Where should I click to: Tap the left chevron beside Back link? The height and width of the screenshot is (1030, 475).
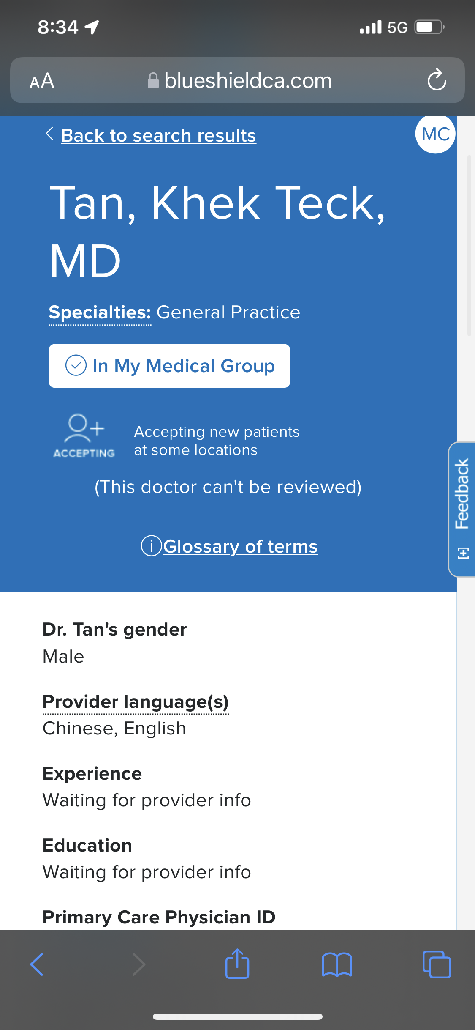(x=49, y=134)
